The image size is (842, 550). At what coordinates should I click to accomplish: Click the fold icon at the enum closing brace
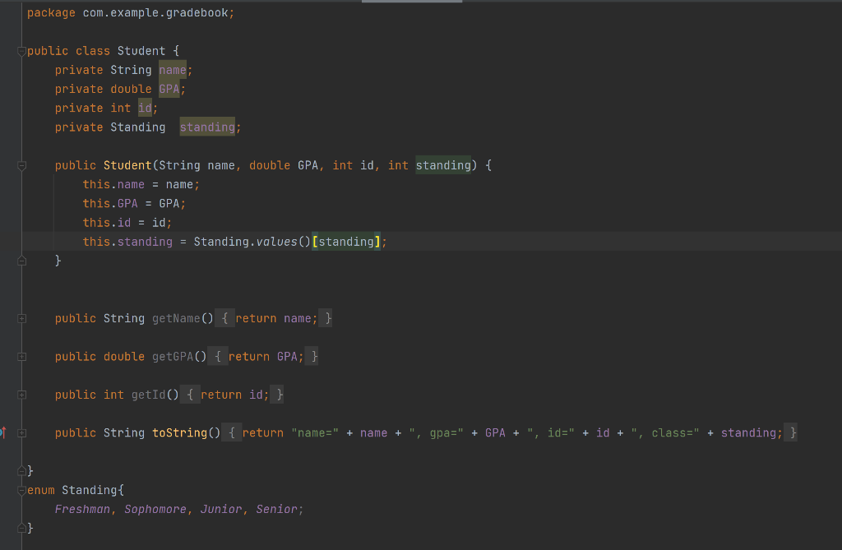click(x=21, y=528)
